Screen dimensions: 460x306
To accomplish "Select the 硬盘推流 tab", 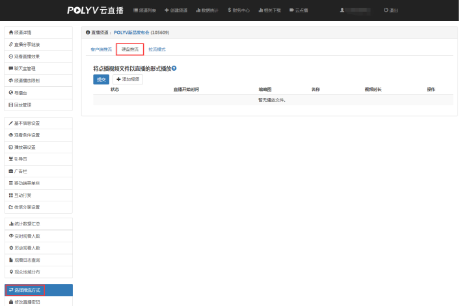I will (129, 49).
